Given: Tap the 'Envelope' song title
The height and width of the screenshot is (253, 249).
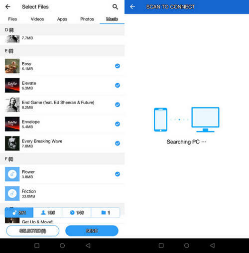Looking at the screenshot, I should [31, 122].
